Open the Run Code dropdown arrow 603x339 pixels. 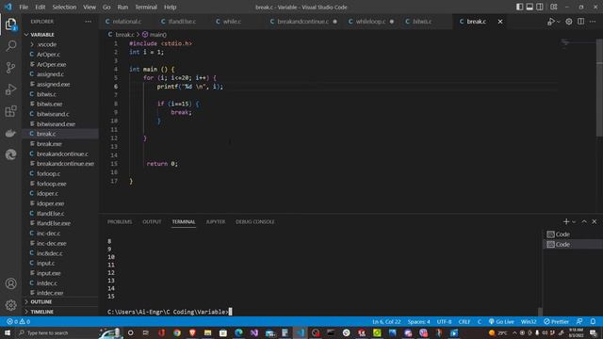559,22
